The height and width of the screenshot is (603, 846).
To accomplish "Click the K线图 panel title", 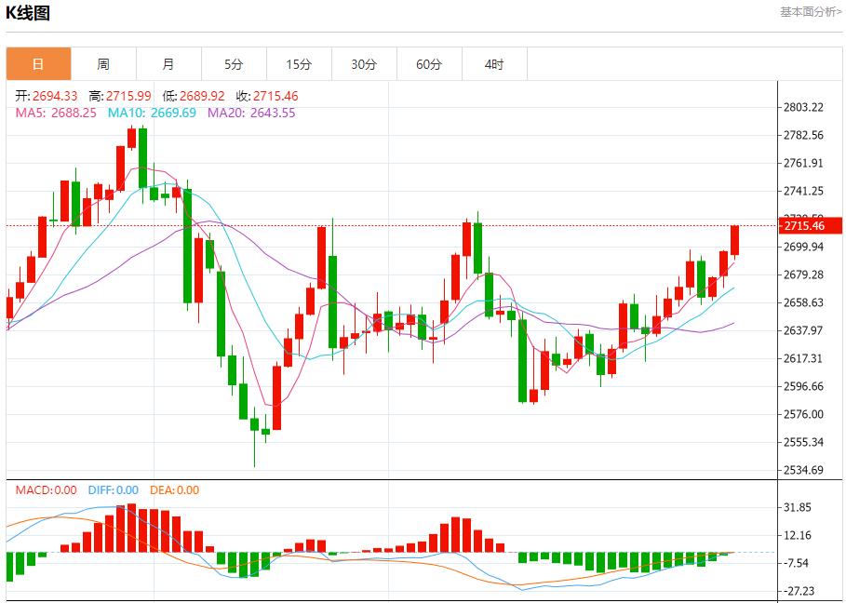I will [28, 13].
